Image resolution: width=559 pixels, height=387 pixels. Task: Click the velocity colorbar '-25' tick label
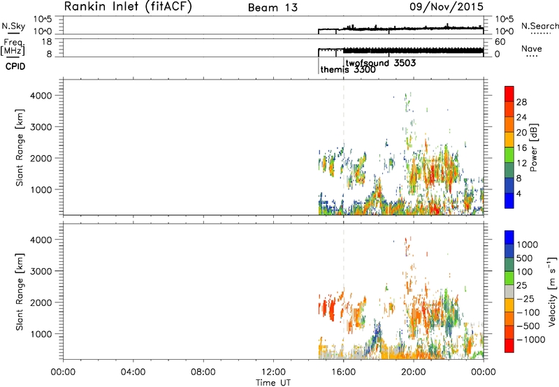(x=525, y=298)
